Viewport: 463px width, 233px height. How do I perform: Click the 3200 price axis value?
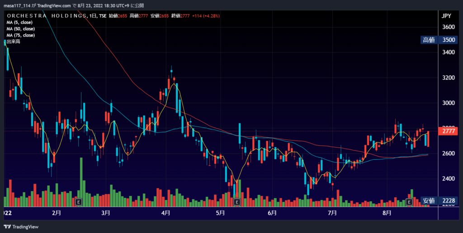click(448, 78)
